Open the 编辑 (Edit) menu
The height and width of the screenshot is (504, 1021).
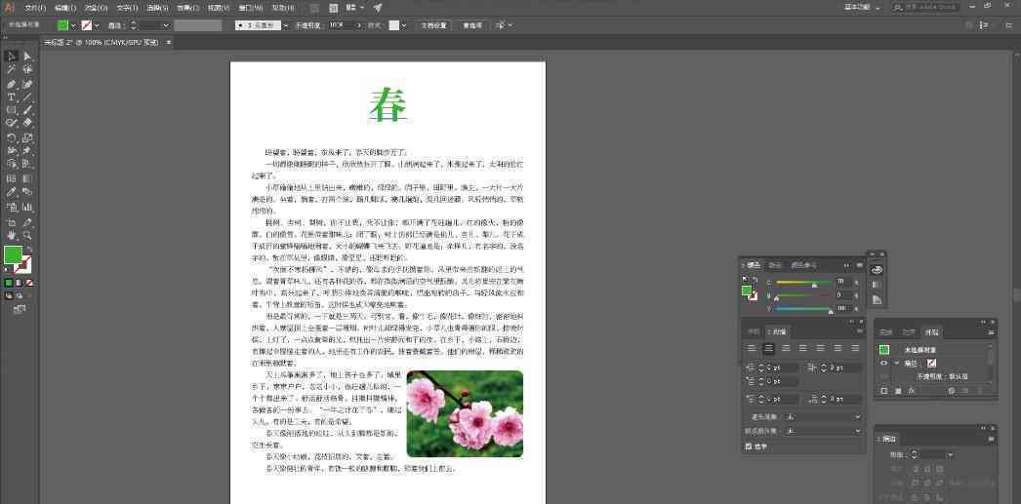pos(65,8)
